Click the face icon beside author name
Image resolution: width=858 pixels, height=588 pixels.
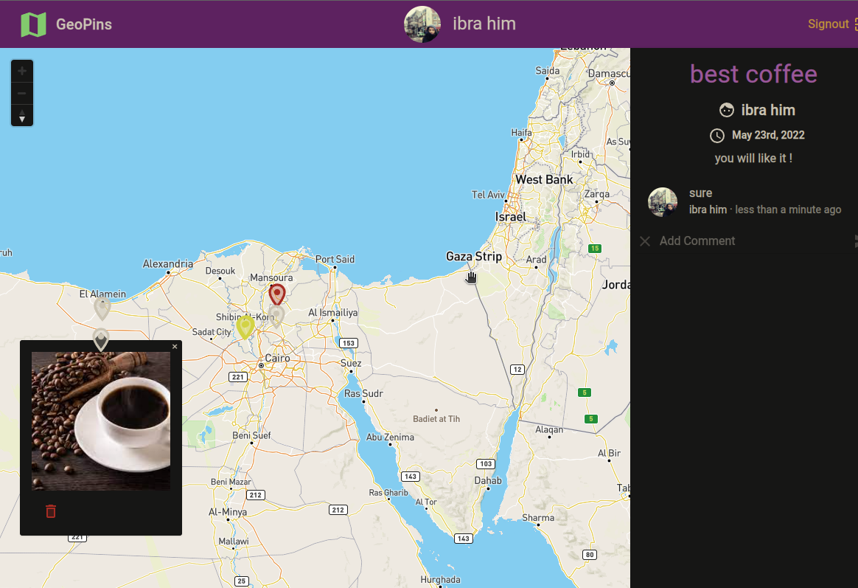point(727,111)
